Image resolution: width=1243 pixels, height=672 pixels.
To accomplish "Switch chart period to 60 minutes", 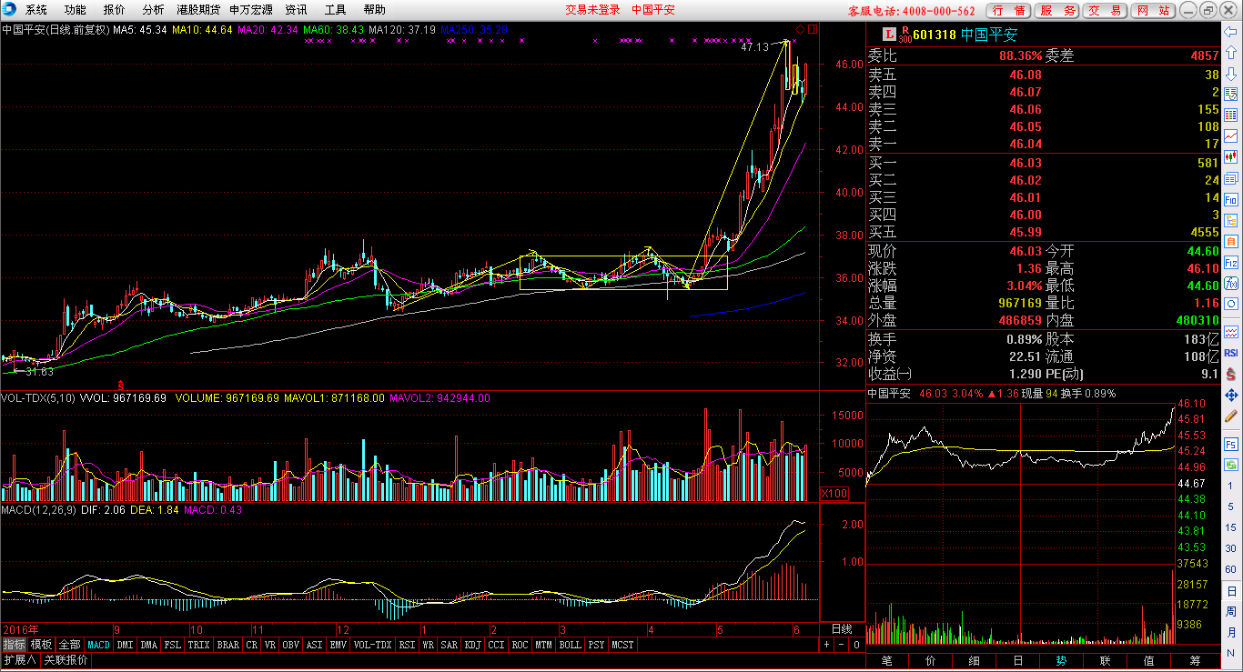I will pos(1231,569).
